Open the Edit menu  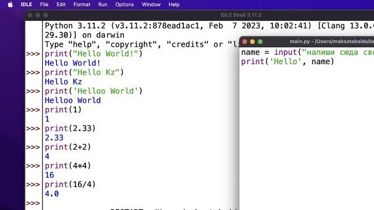61,5
